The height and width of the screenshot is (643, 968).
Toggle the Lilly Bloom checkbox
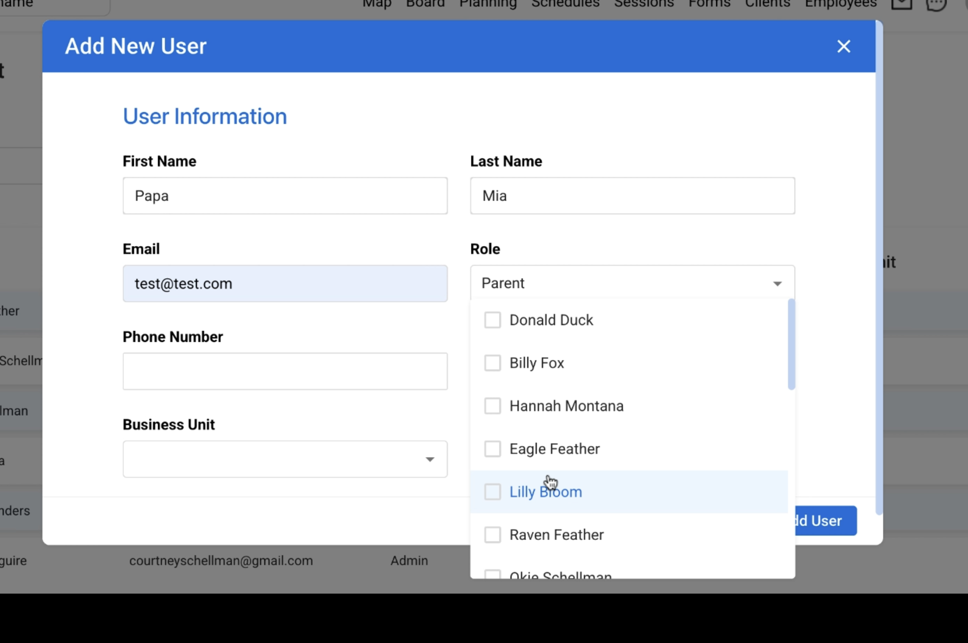tap(492, 492)
